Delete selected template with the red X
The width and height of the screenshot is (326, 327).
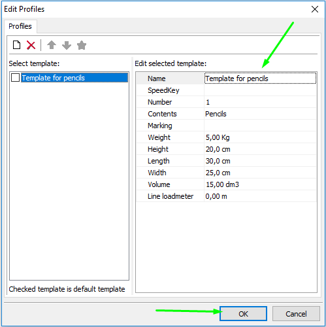point(31,45)
